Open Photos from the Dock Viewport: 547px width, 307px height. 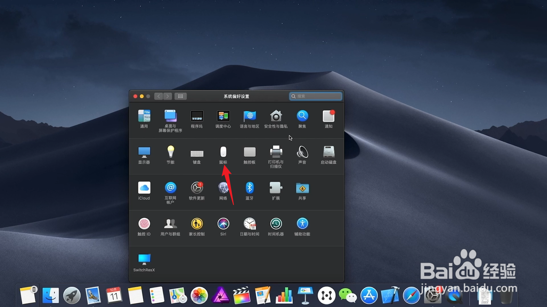tap(199, 296)
